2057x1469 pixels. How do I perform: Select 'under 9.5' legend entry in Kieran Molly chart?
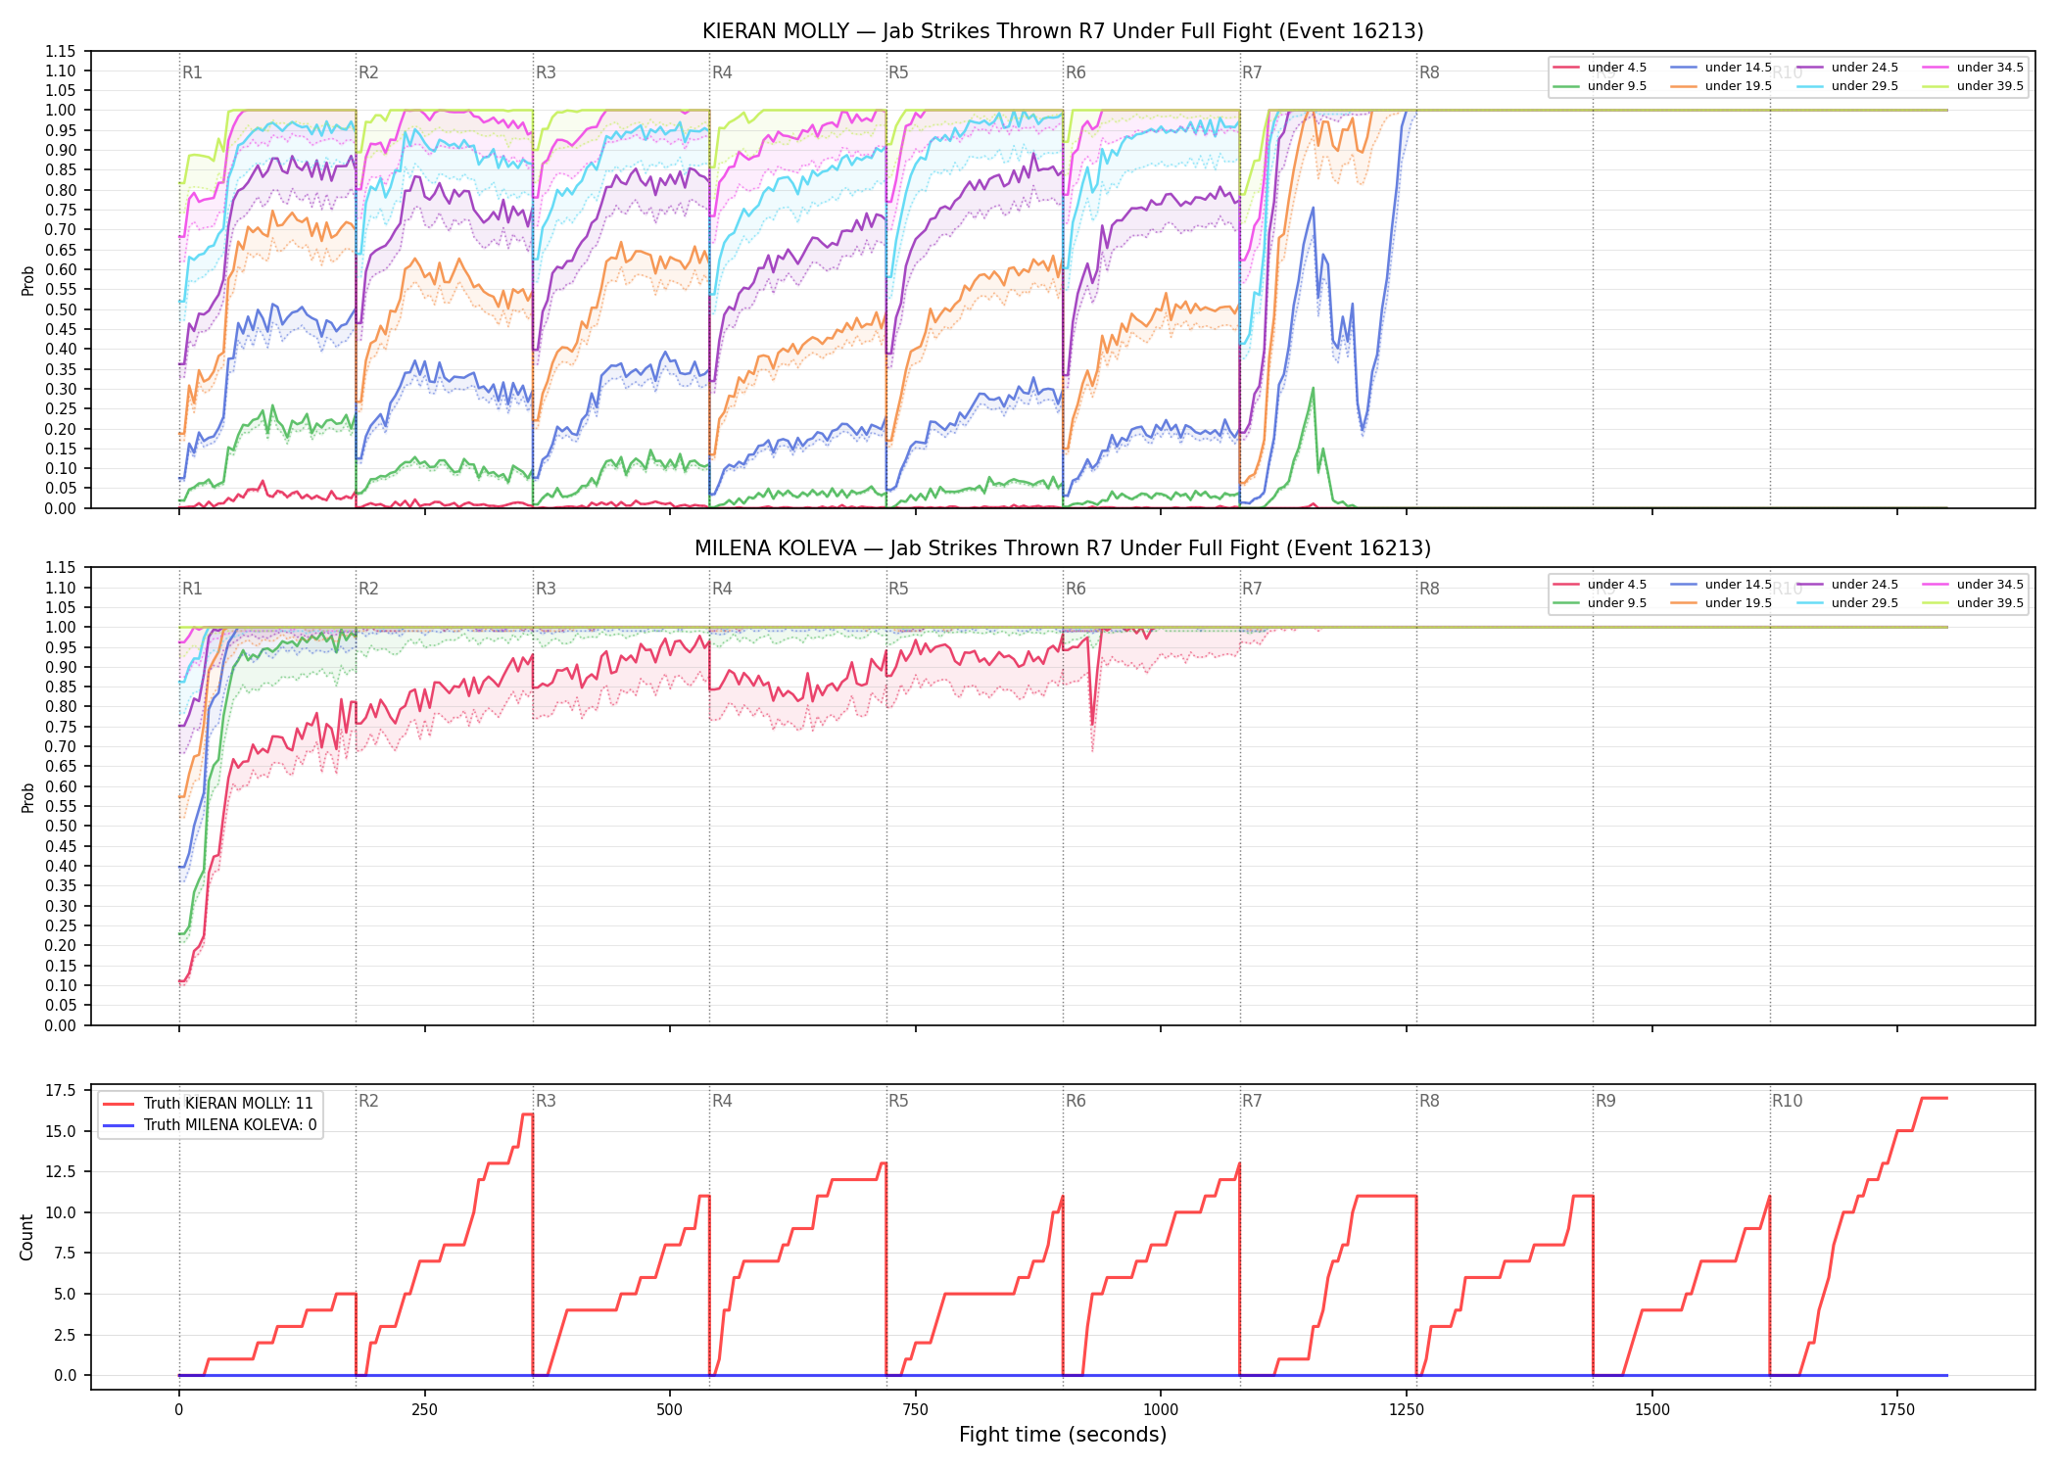click(x=1600, y=86)
